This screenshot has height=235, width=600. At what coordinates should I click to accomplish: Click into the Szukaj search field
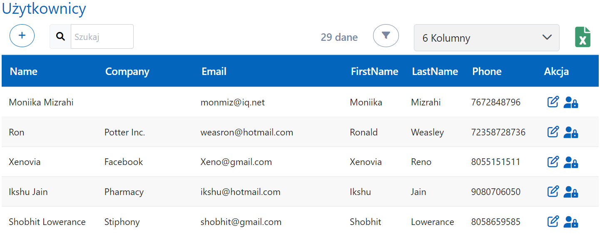[x=102, y=37]
